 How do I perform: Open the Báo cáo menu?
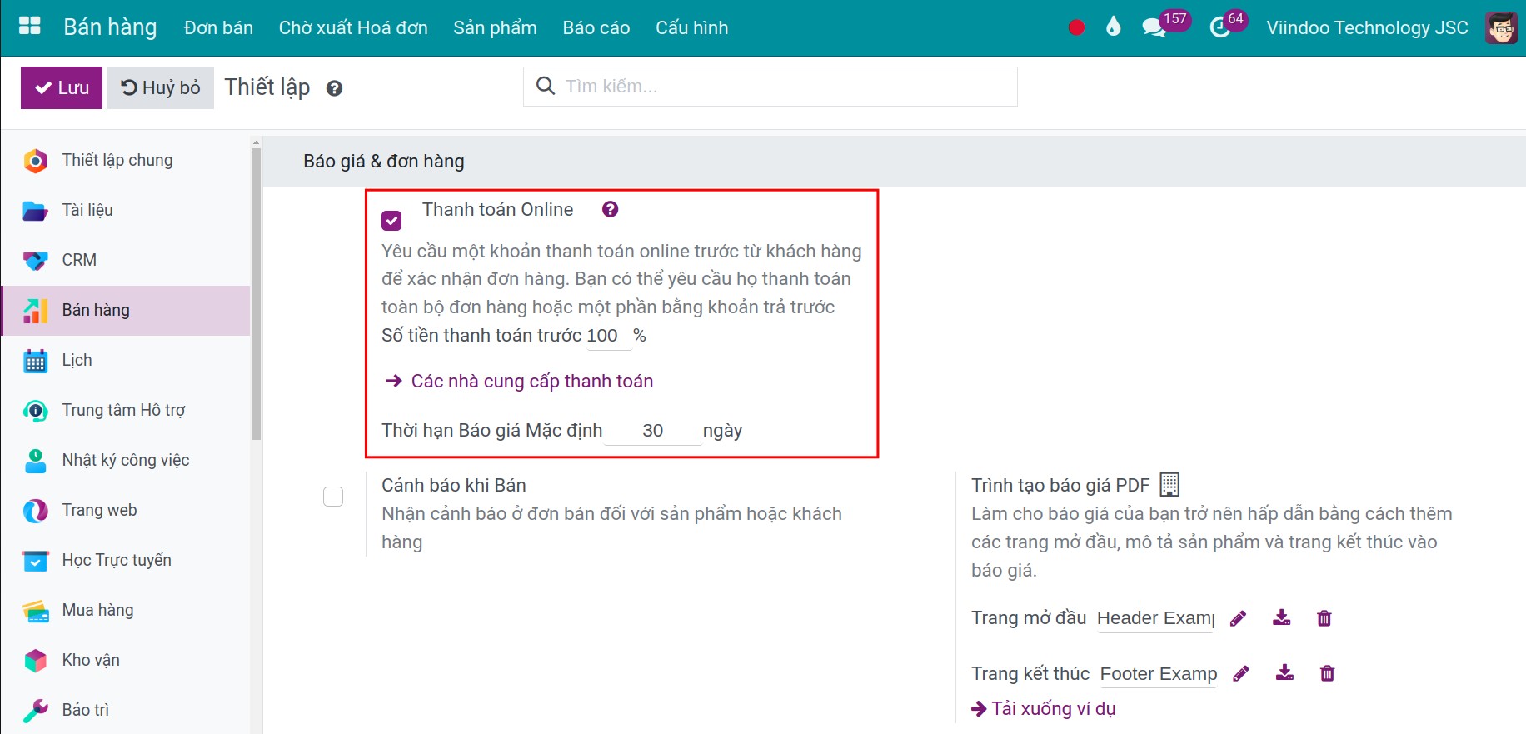pyautogui.click(x=596, y=27)
